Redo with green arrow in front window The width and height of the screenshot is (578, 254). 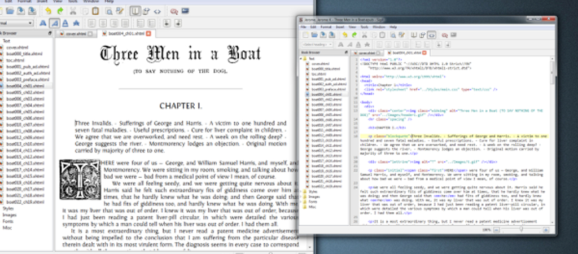tap(354, 35)
